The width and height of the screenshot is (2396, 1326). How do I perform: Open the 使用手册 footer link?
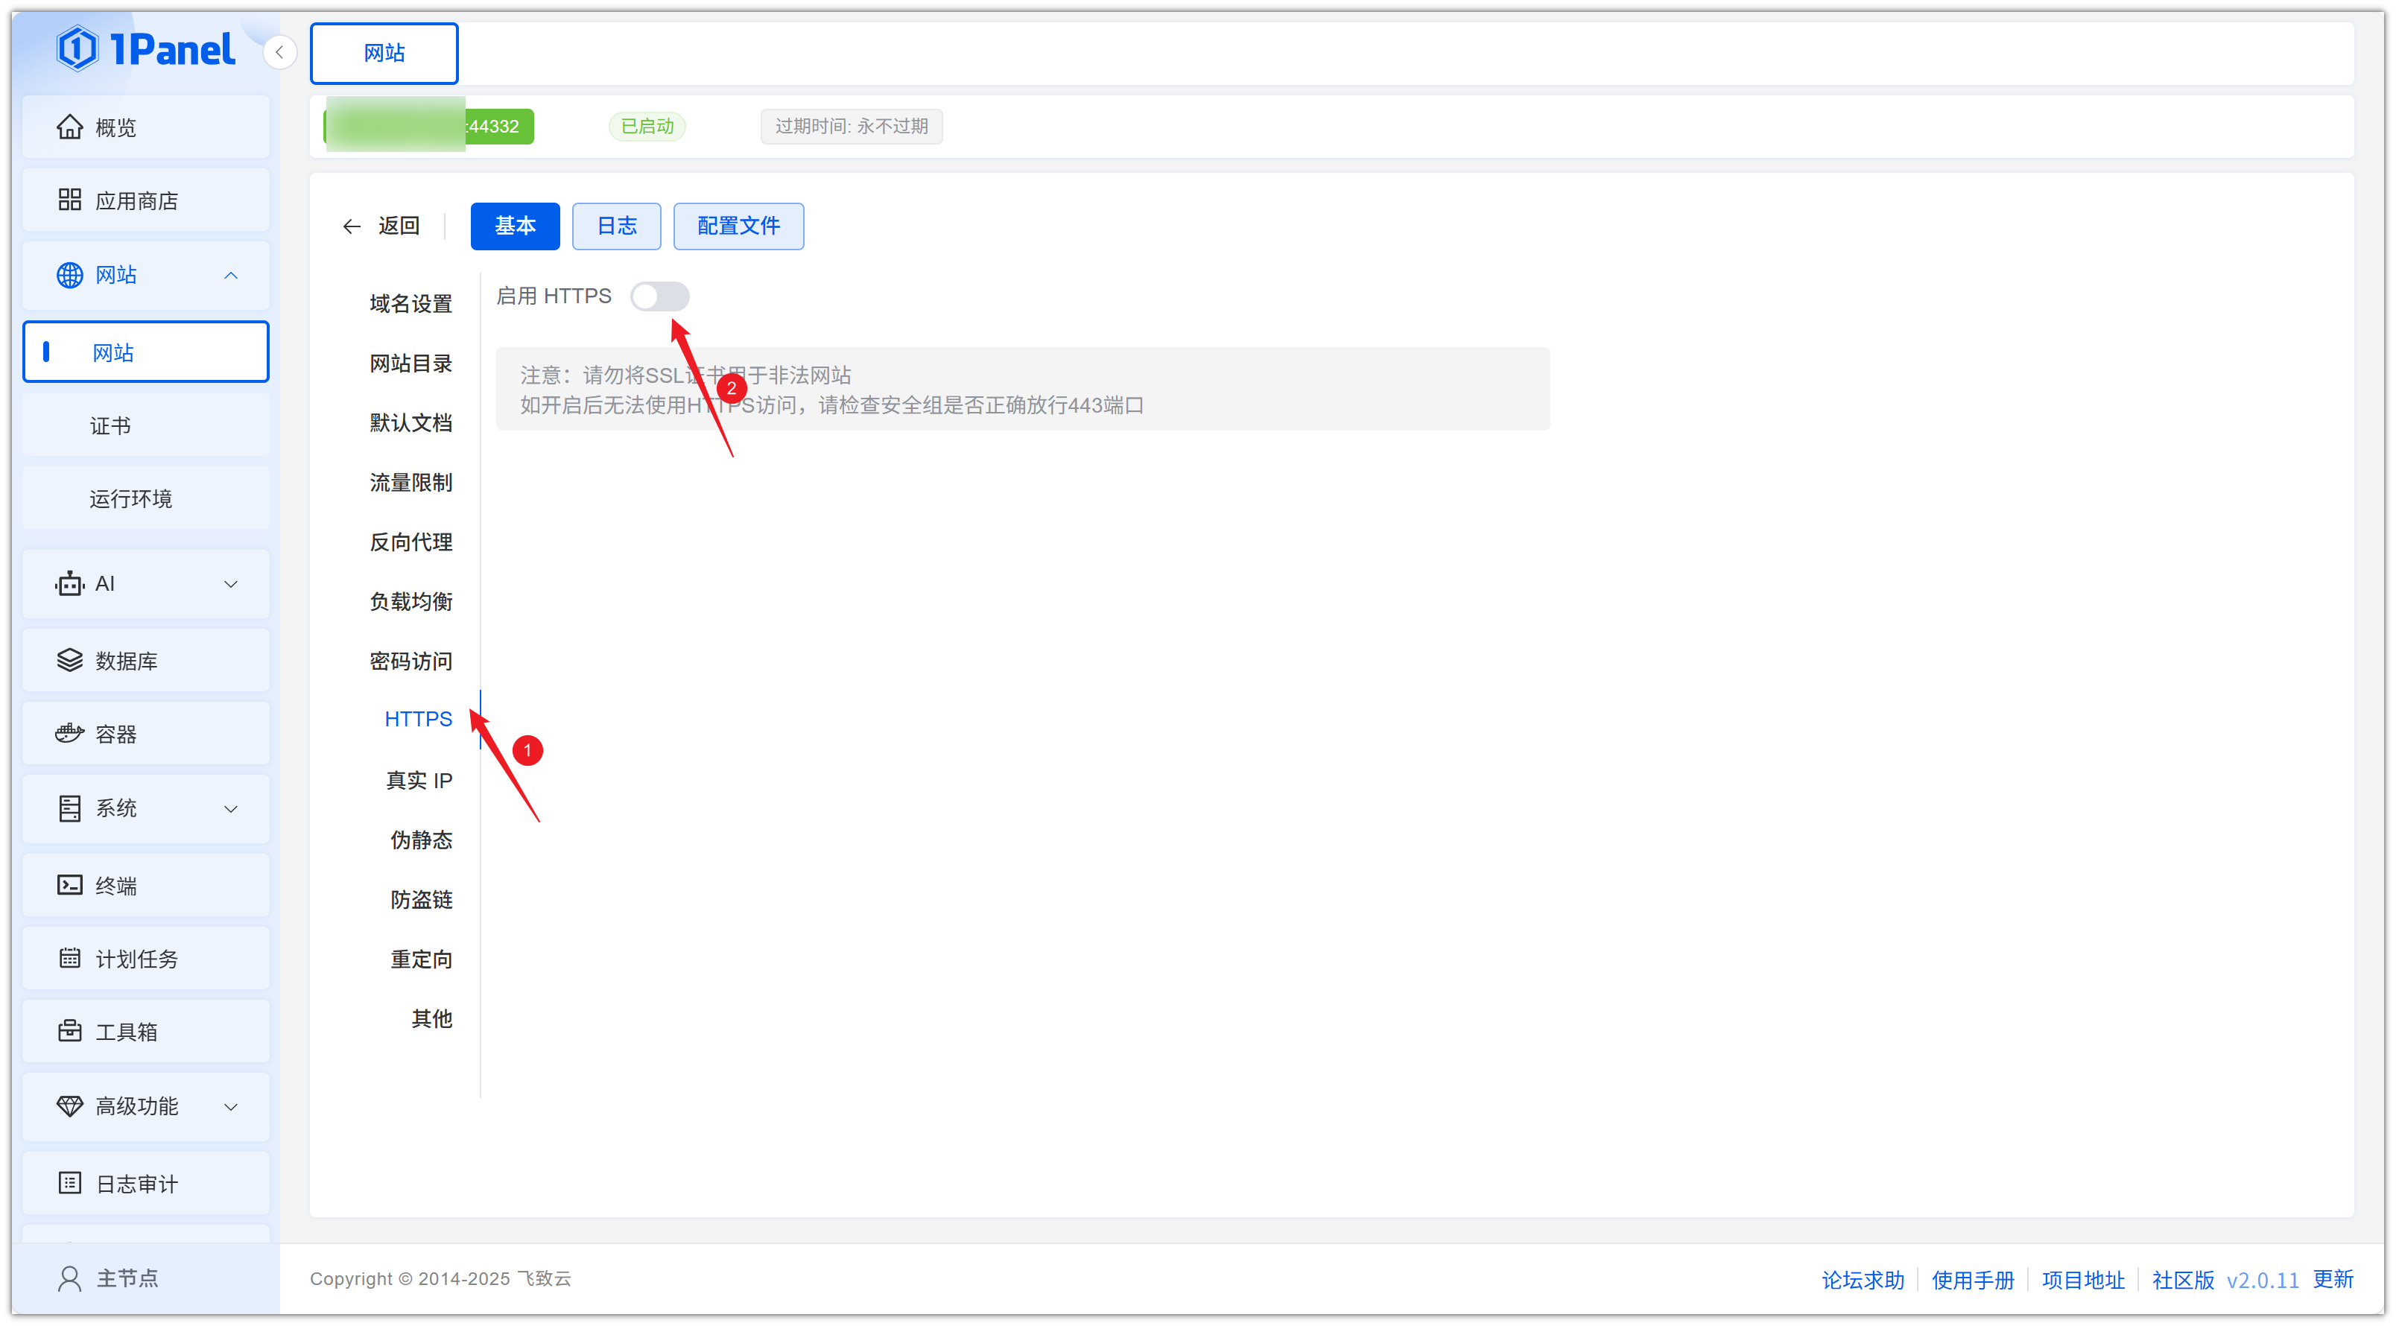point(1972,1280)
